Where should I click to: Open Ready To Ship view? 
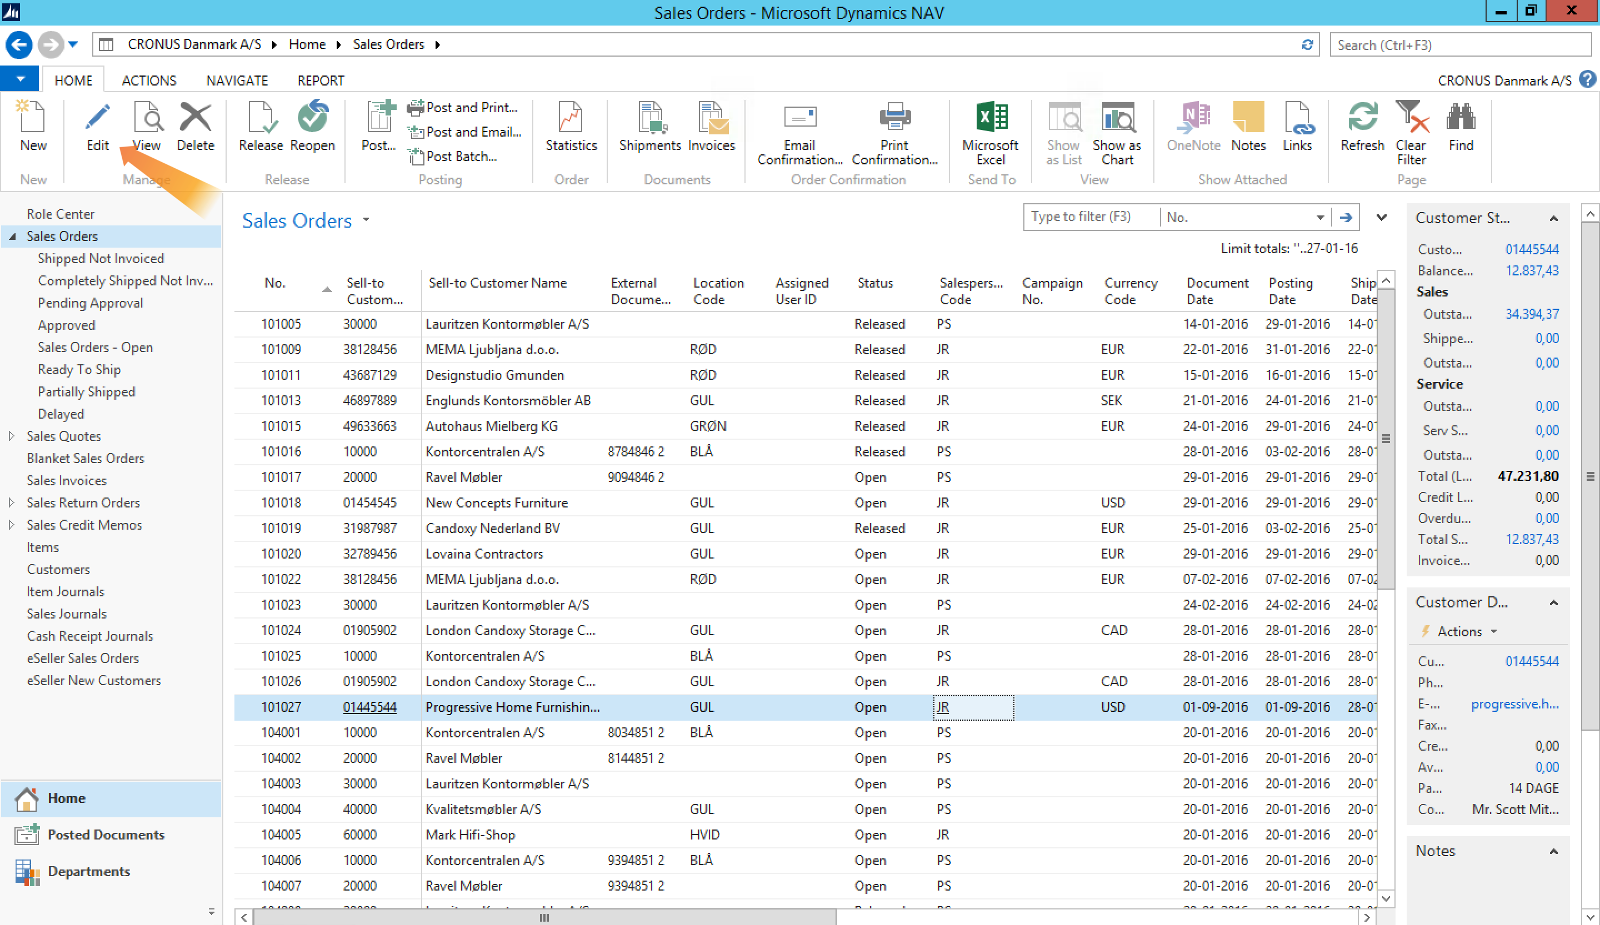(79, 369)
